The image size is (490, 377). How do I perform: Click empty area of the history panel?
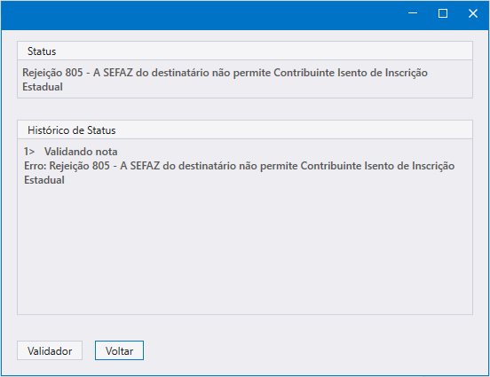point(245,250)
